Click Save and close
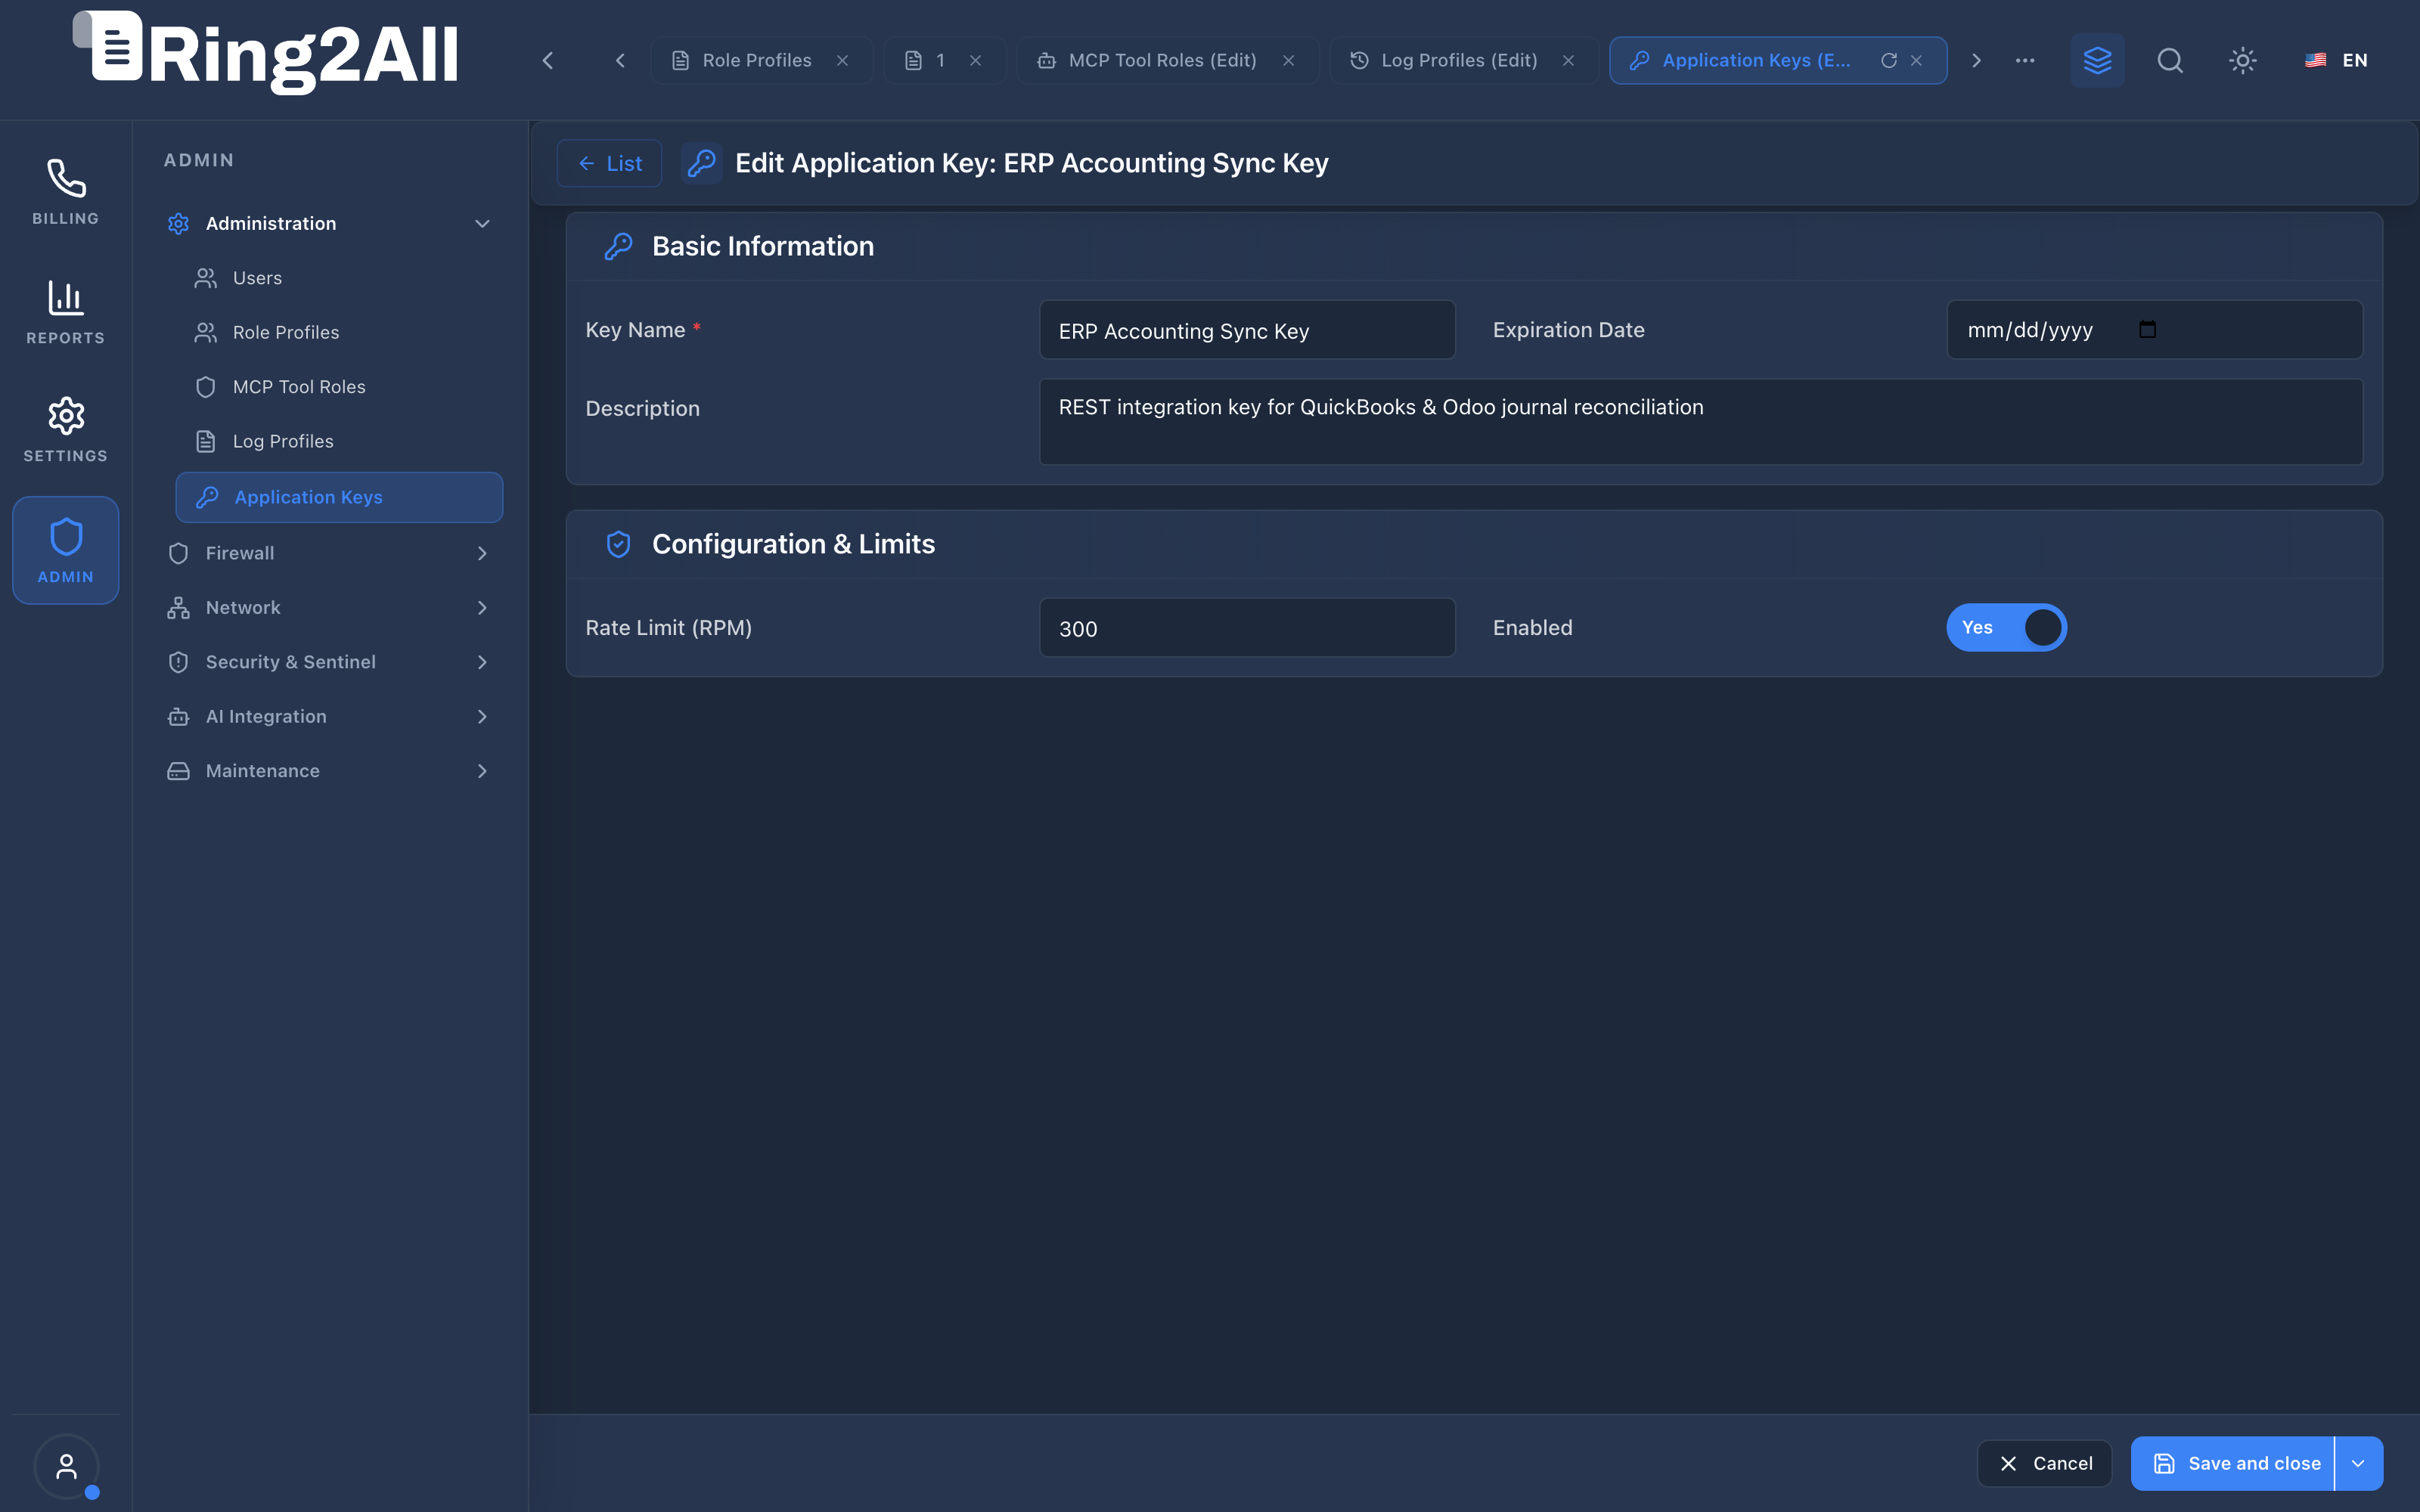This screenshot has height=1512, width=2420. point(2232,1463)
